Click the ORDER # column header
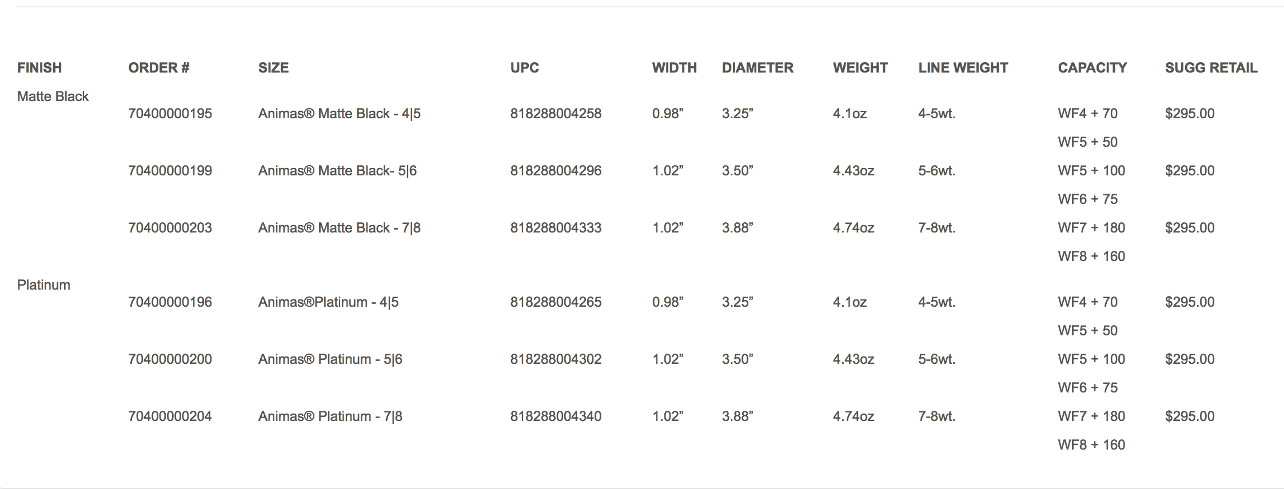 (159, 68)
